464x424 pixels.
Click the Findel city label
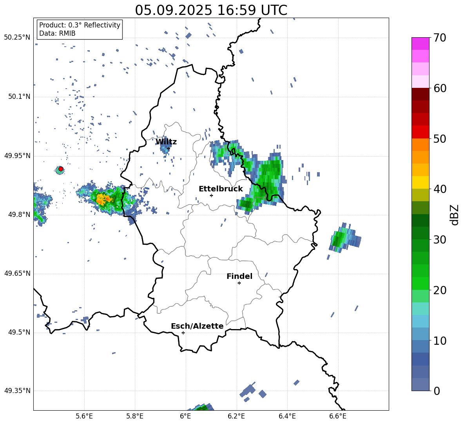[239, 276]
